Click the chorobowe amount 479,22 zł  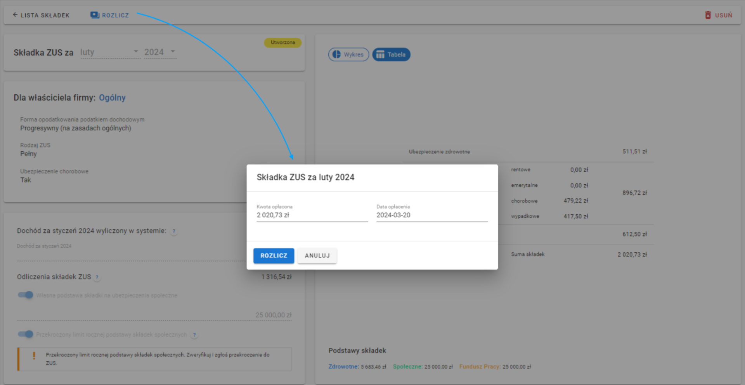tap(576, 201)
